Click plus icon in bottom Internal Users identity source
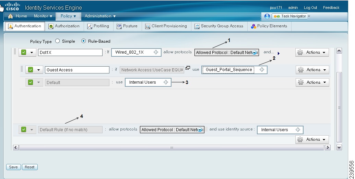The image size is (355, 179). click(298, 129)
